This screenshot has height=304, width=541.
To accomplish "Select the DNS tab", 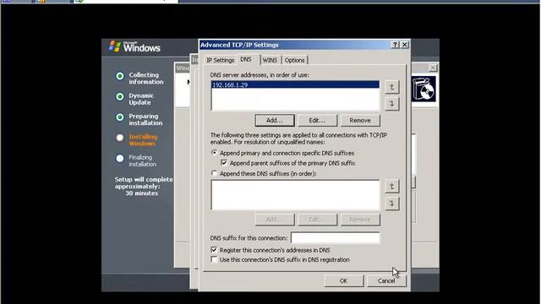I will (246, 59).
